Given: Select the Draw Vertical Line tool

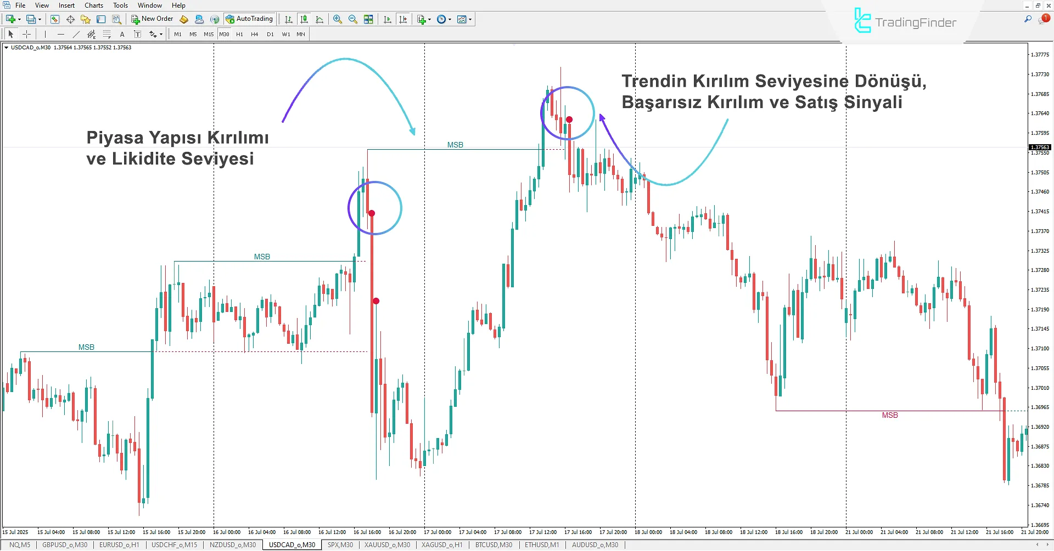Looking at the screenshot, I should coord(46,34).
